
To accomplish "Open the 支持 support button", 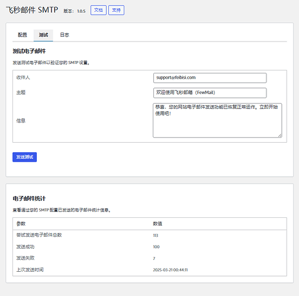I will point(116,10).
